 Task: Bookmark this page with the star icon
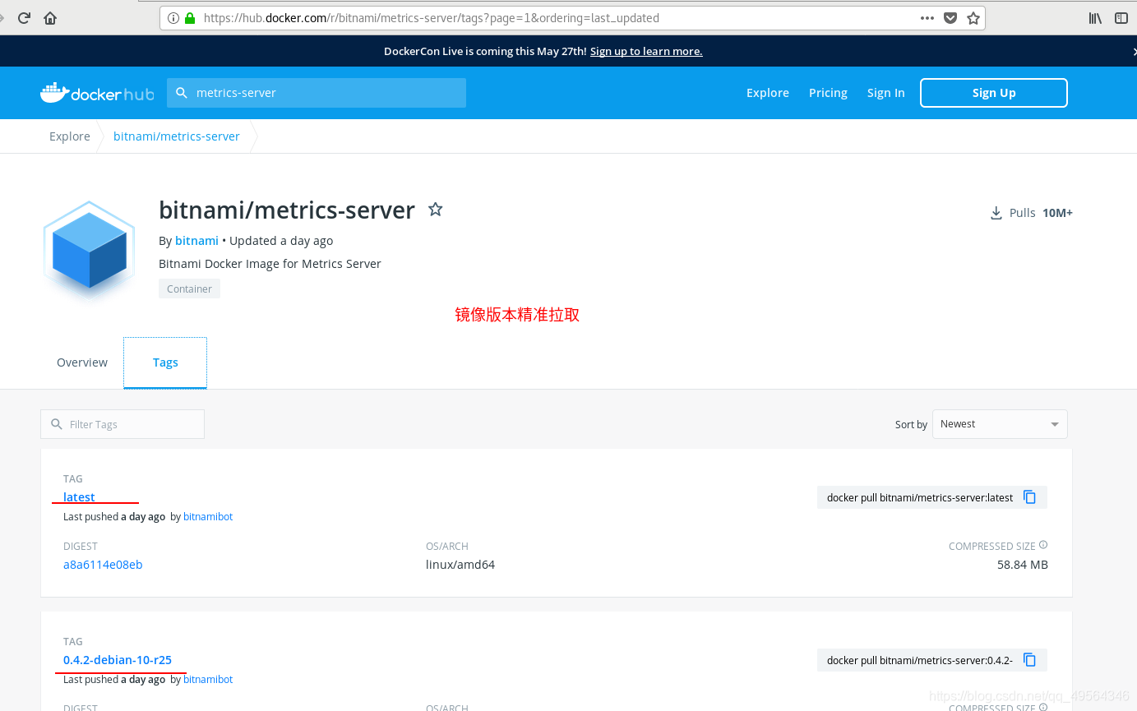(973, 18)
